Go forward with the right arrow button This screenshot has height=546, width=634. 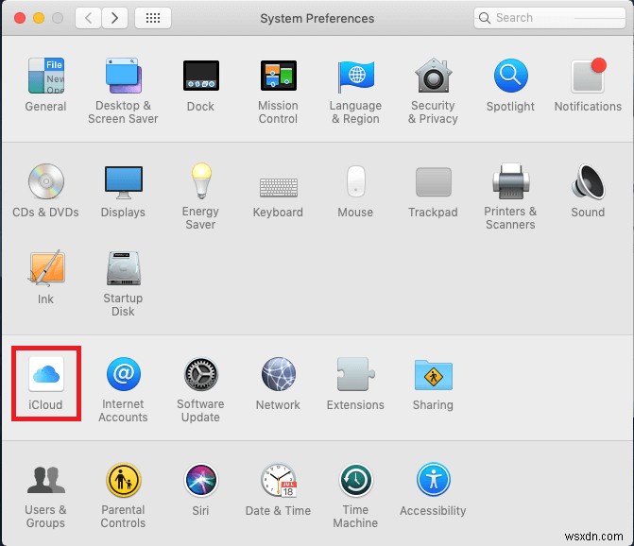[x=115, y=18]
